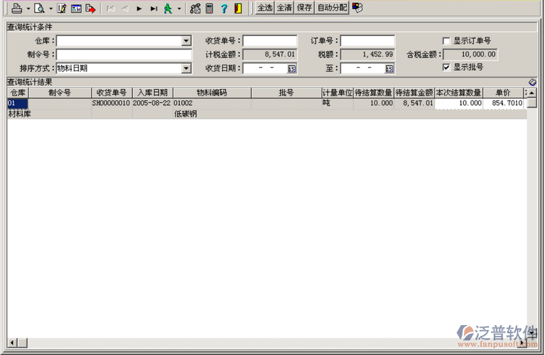545x355 pixels.
Task: Click the 01002 material code cell
Action: coord(212,103)
